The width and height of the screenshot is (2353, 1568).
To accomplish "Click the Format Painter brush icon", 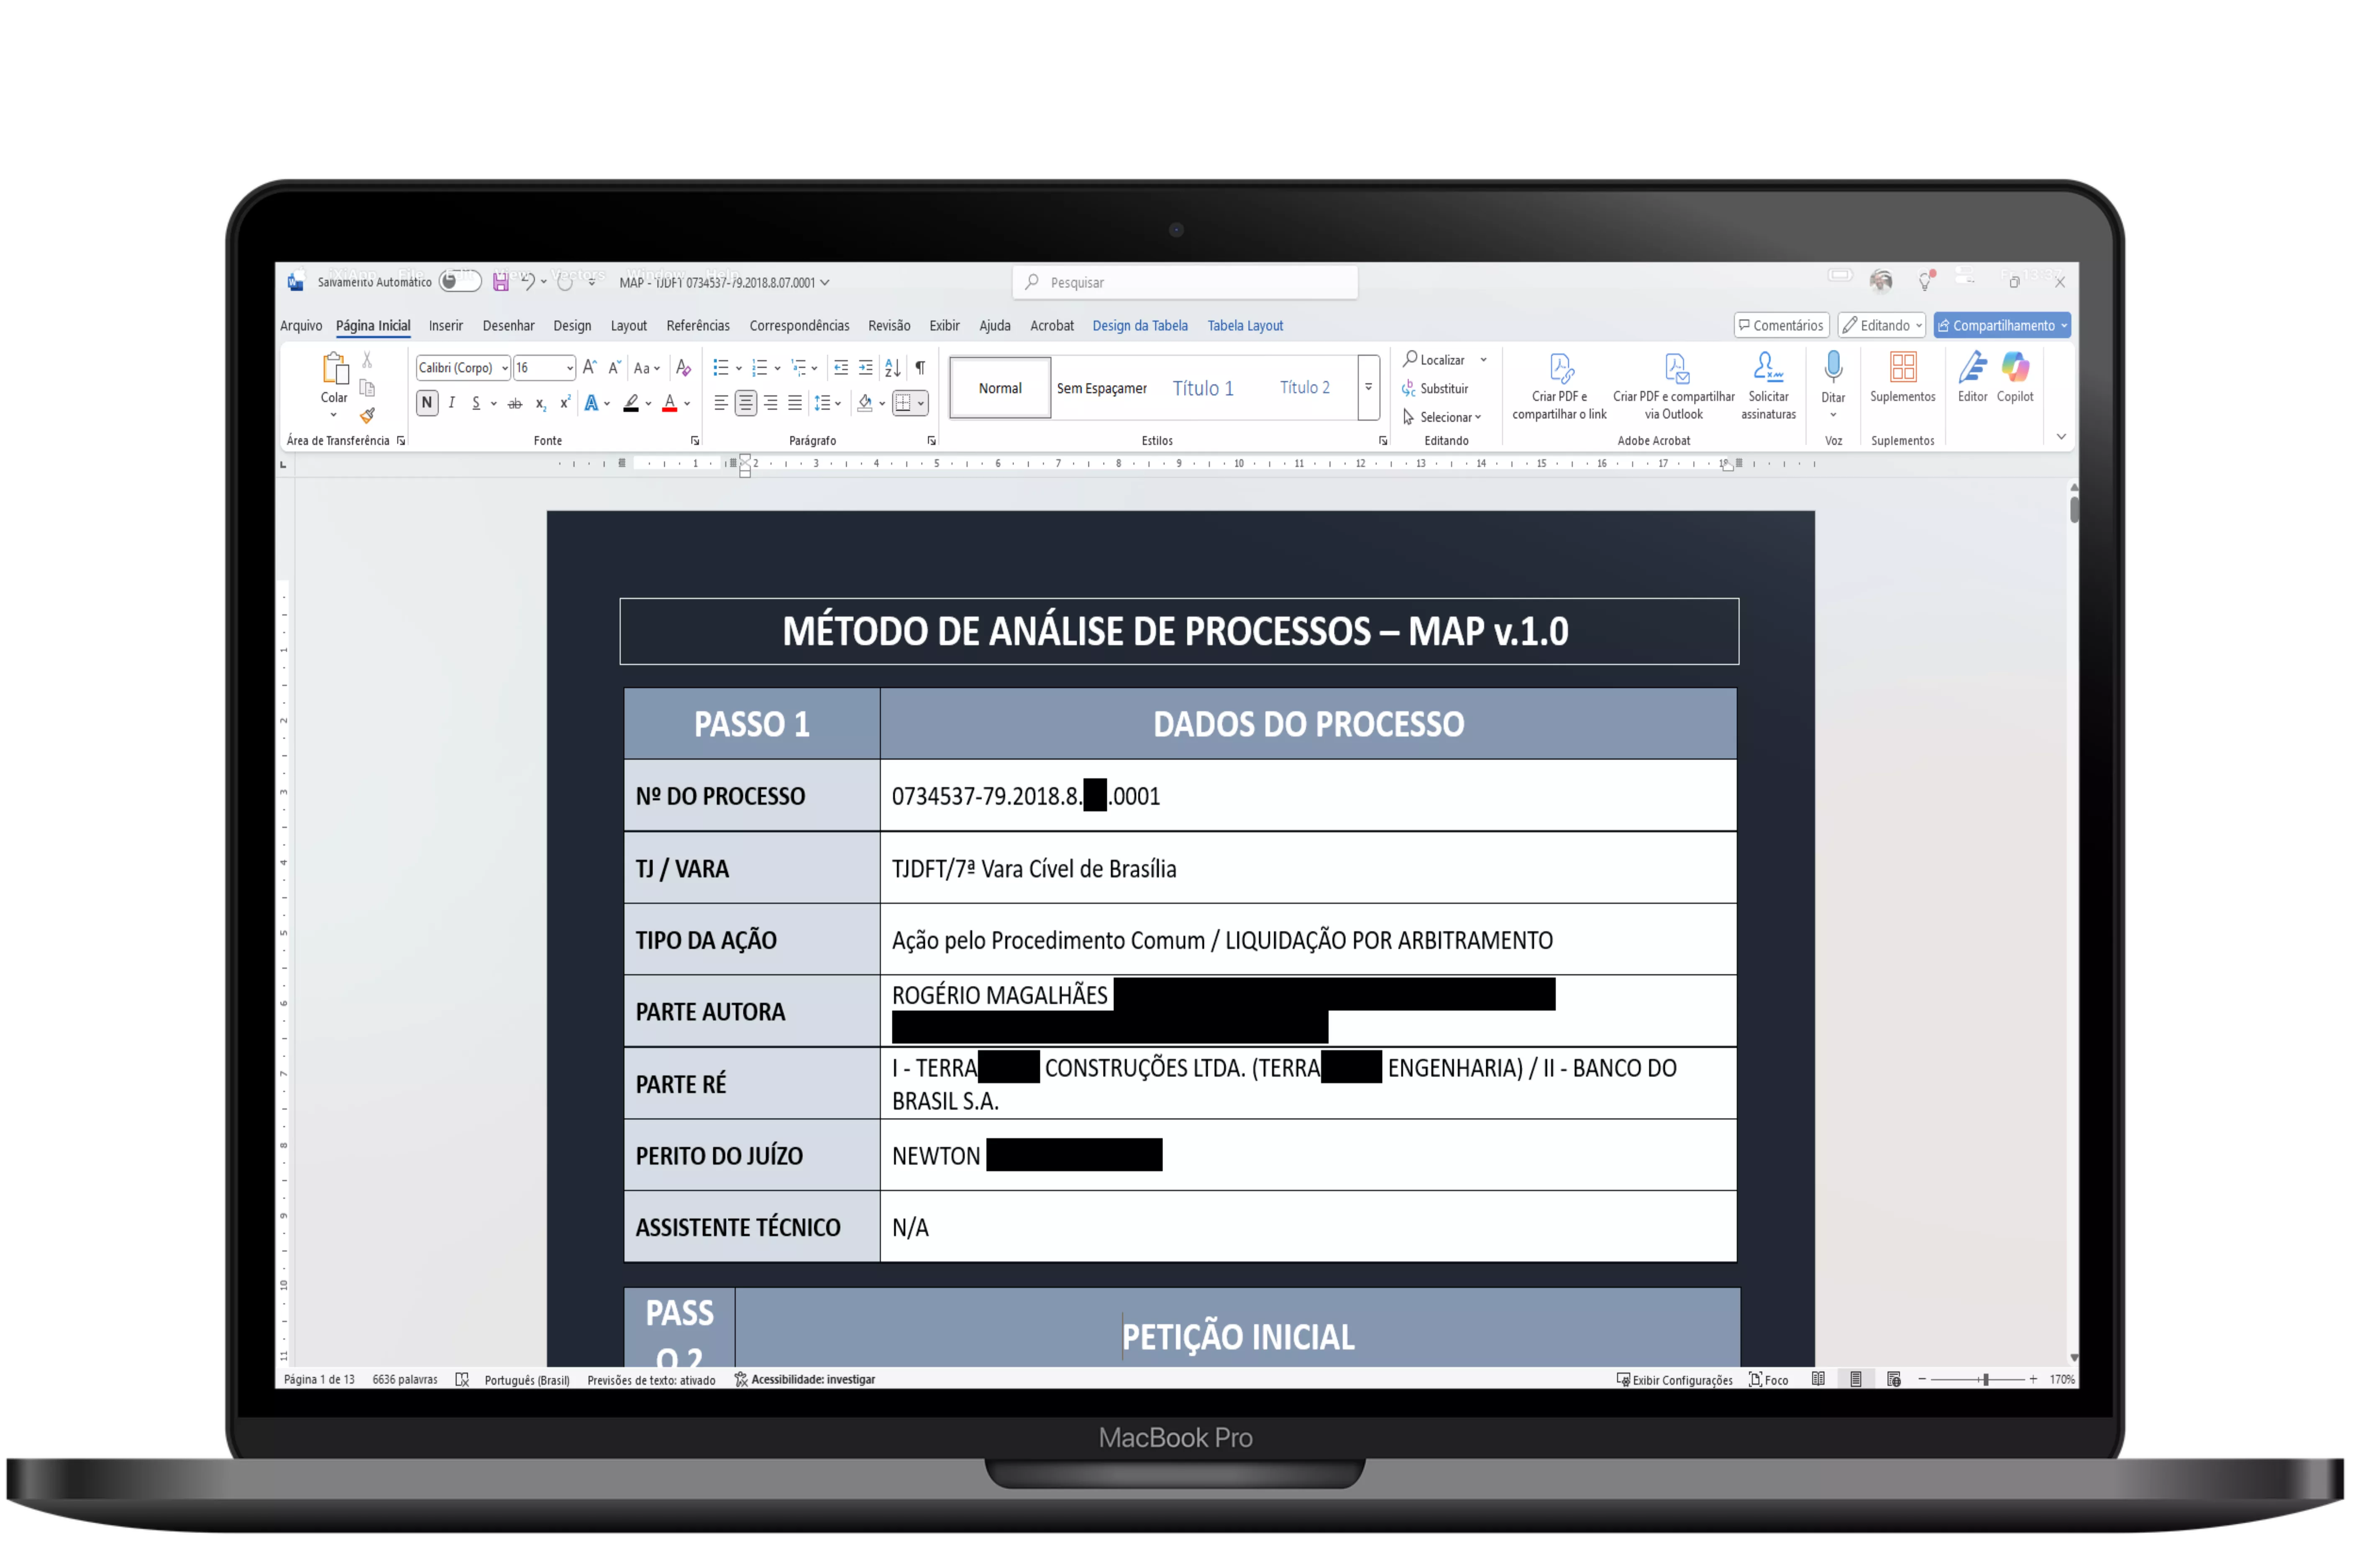I will click(x=367, y=415).
